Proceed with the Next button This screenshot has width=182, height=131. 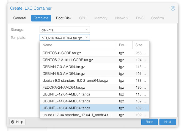(x=167, y=122)
